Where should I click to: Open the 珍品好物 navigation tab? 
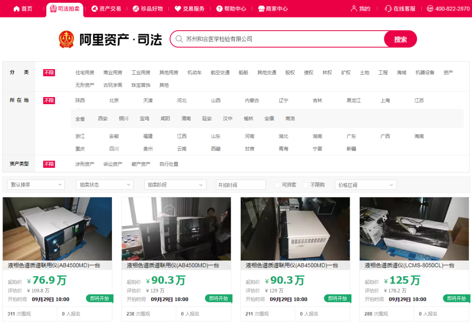(x=148, y=9)
